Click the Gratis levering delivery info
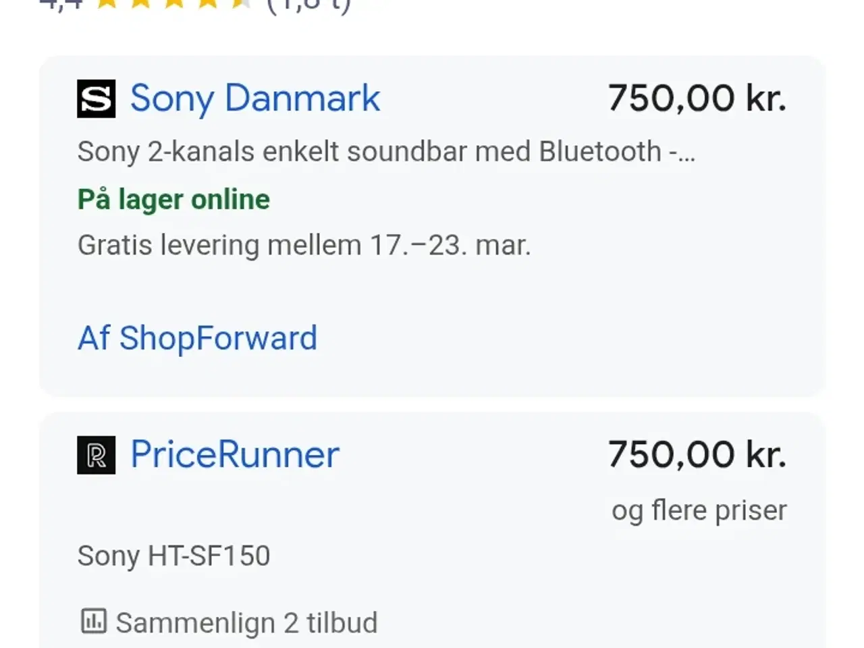Image resolution: width=864 pixels, height=648 pixels. [x=304, y=245]
